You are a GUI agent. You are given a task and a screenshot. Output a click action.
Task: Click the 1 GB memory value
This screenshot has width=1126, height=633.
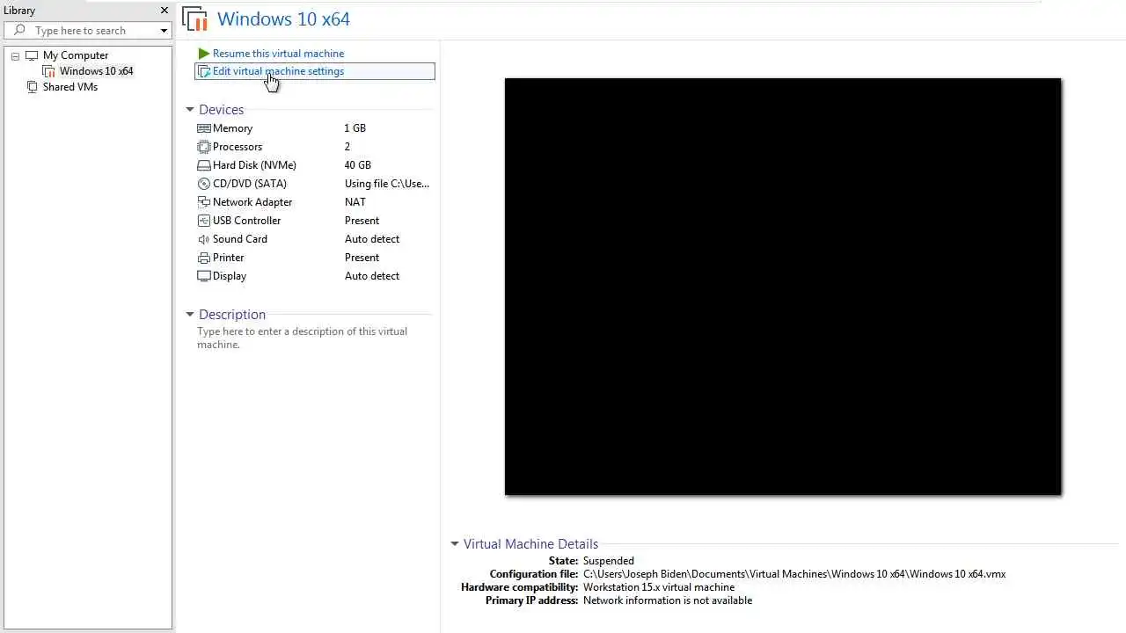pyautogui.click(x=355, y=128)
